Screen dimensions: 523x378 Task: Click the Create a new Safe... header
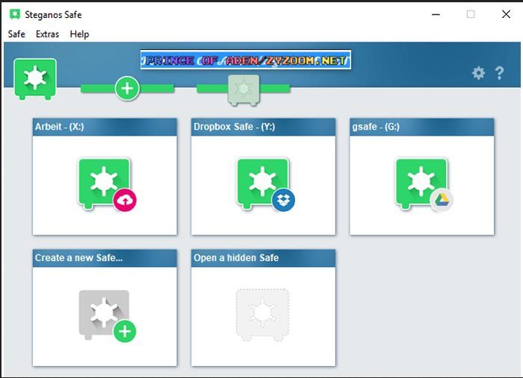coord(105,258)
